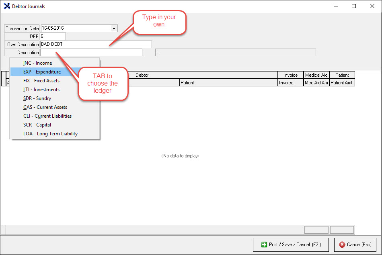This screenshot has width=382, height=255.
Task: Choose CAS - Current Assets option
Action: point(45,107)
